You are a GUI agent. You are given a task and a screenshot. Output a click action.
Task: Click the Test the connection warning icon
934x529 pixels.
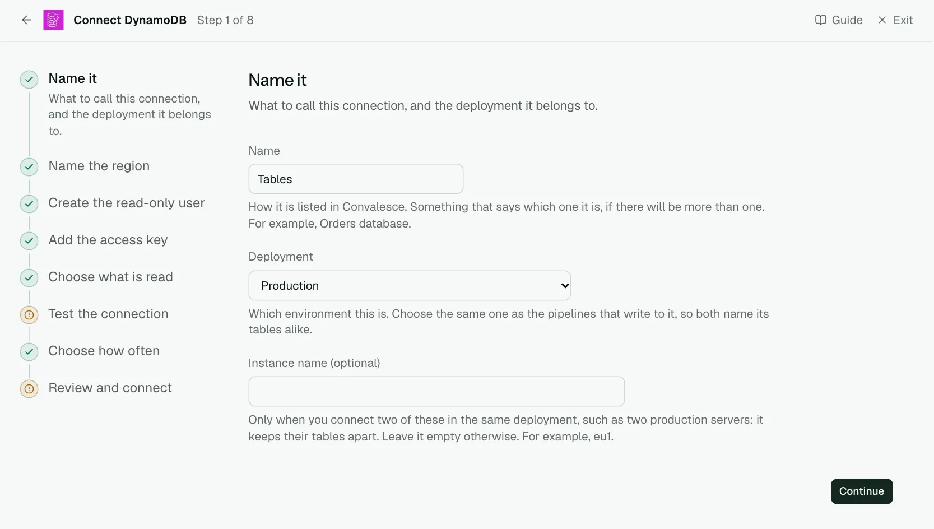[29, 315]
